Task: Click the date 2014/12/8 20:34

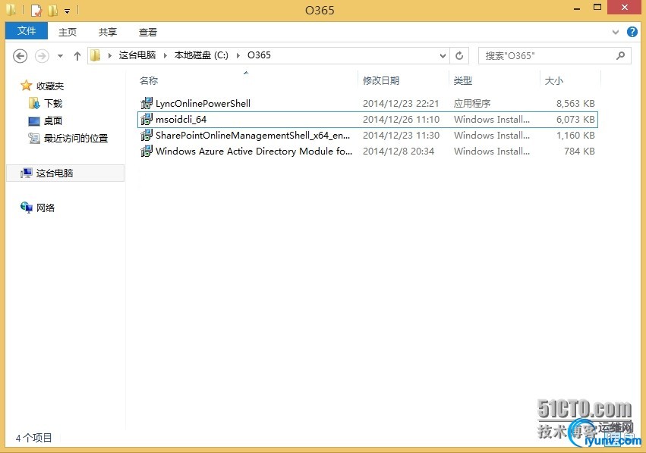Action: [399, 152]
